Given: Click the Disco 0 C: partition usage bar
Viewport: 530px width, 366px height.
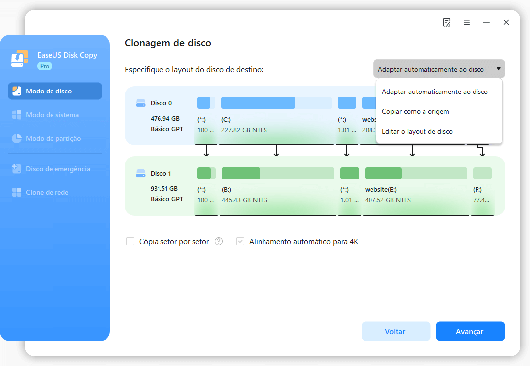Looking at the screenshot, I should [x=276, y=103].
